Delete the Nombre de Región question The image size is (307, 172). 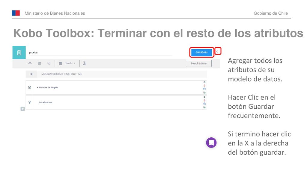point(204,85)
